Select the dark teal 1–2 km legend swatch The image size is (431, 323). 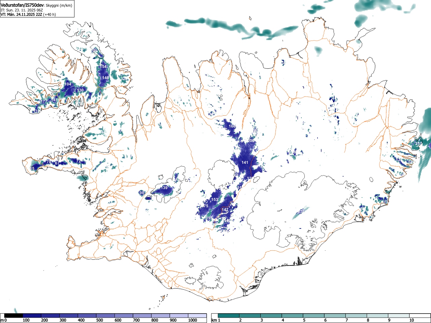coord(229,316)
